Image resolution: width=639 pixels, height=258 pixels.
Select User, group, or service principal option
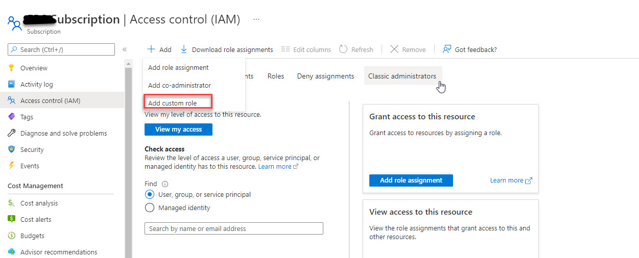click(150, 194)
